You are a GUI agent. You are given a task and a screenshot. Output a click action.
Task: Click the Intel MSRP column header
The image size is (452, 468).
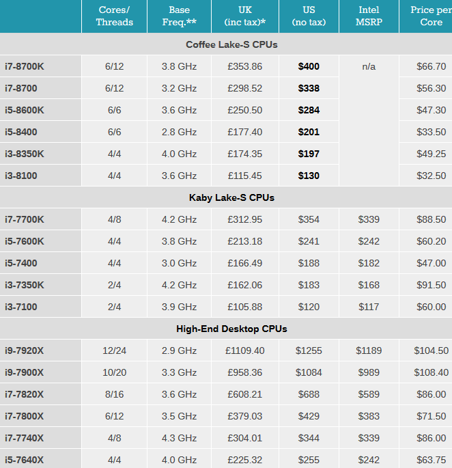pyautogui.click(x=369, y=16)
